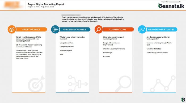Click the August Digital Marketing Report title
This screenshot has width=186, height=103.
click(46, 4)
